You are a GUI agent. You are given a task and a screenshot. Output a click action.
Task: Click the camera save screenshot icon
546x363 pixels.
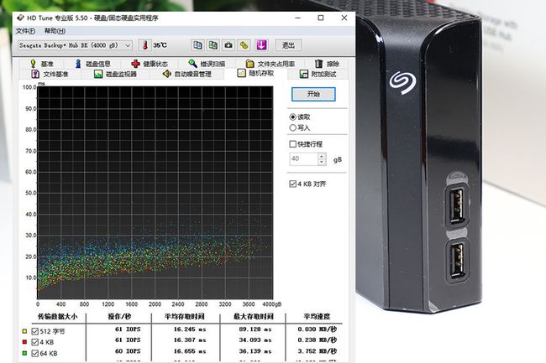228,45
